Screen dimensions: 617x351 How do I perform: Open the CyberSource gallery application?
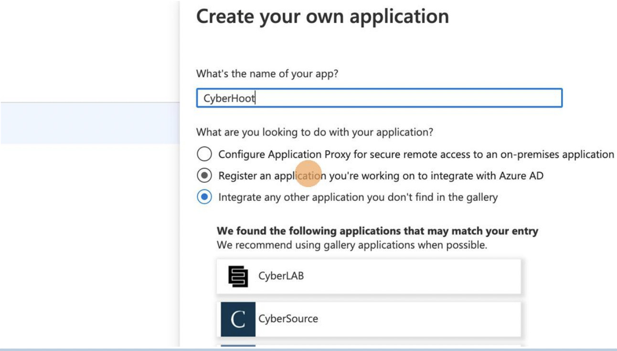[369, 319]
